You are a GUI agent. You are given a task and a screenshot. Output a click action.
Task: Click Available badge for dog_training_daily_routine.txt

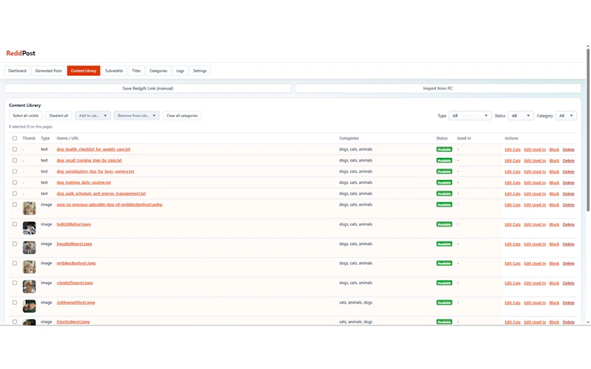[x=444, y=182]
